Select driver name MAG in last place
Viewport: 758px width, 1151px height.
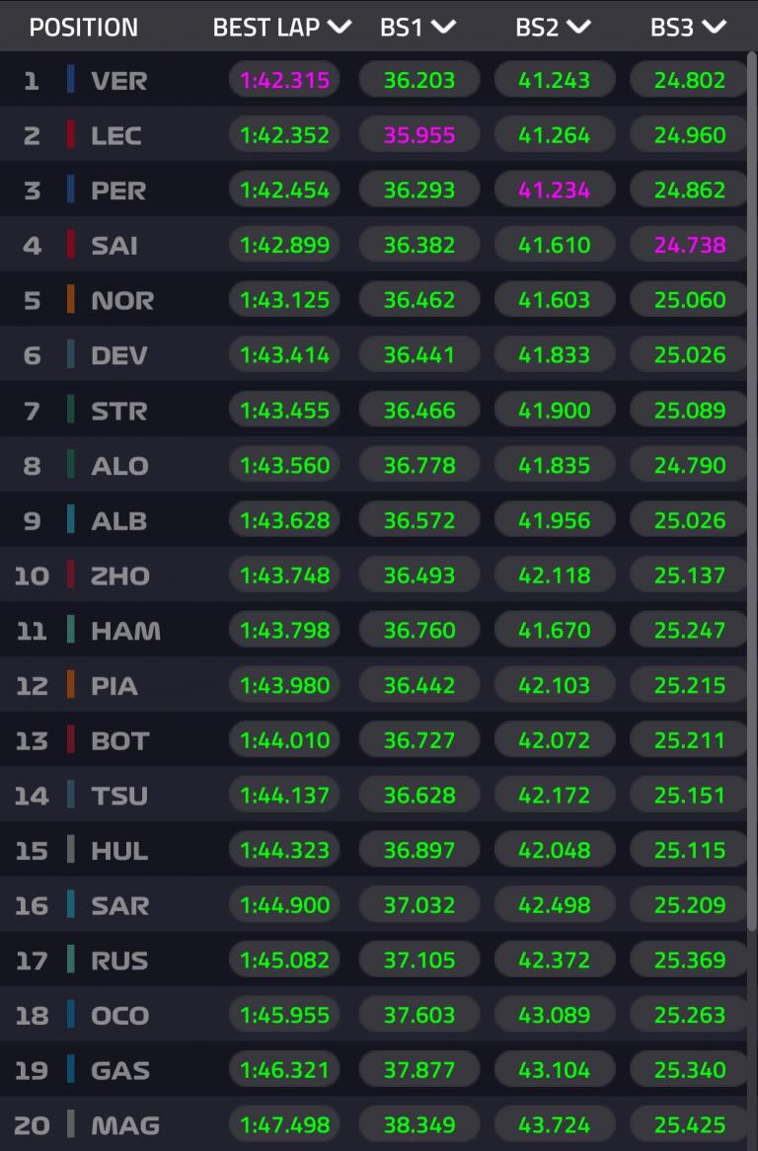125,1124
